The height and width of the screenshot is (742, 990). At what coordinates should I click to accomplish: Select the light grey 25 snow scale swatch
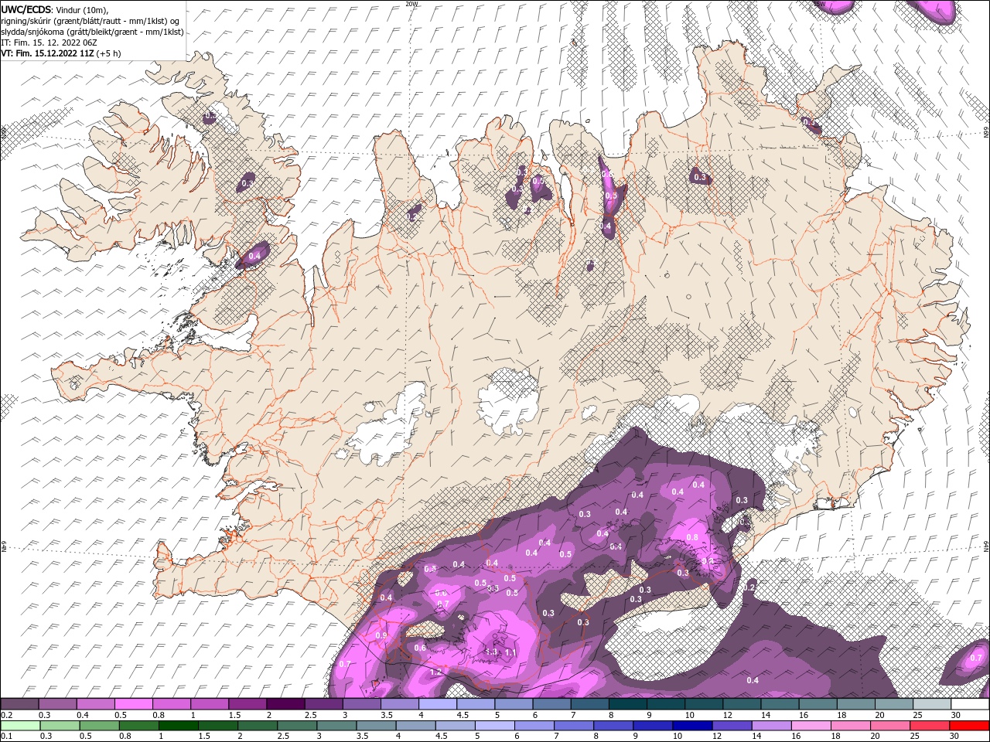931,704
